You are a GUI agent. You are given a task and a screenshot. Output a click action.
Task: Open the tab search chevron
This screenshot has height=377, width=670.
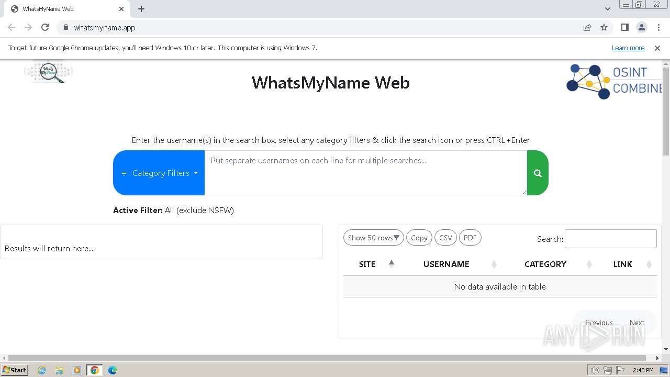point(608,9)
